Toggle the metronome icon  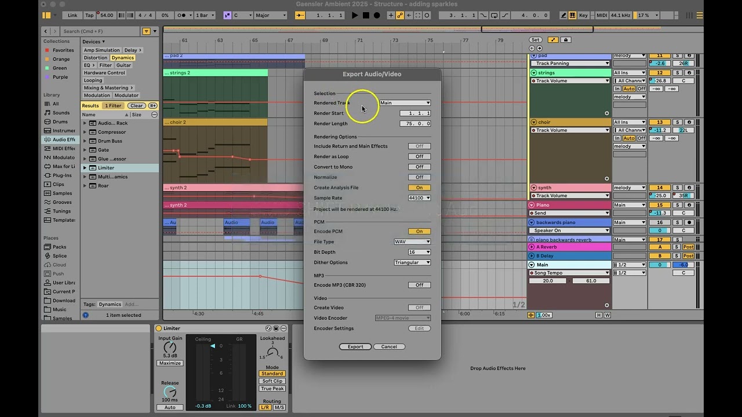pos(183,15)
